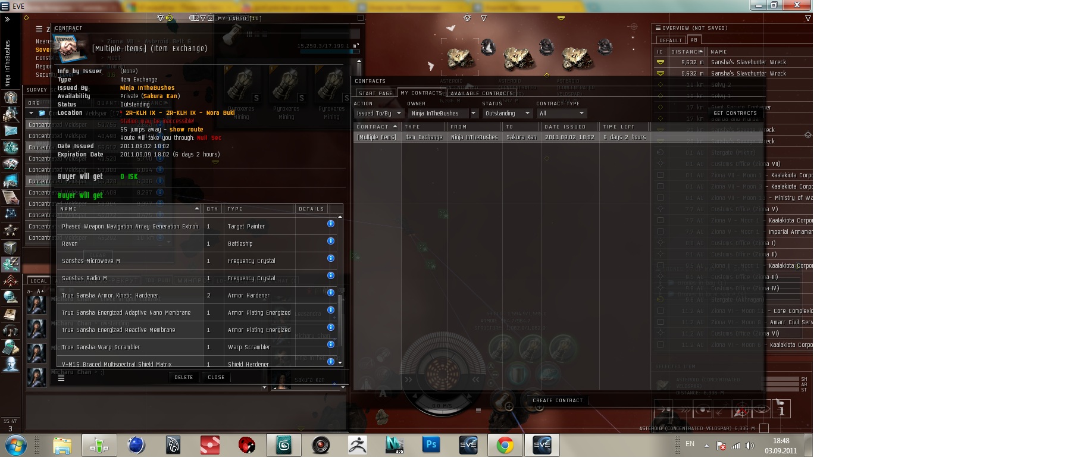Show info for True Sansha Warp Scrambler
This screenshot has height=473, width=1083.
(331, 344)
